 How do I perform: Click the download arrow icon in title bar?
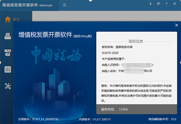point(151,4)
